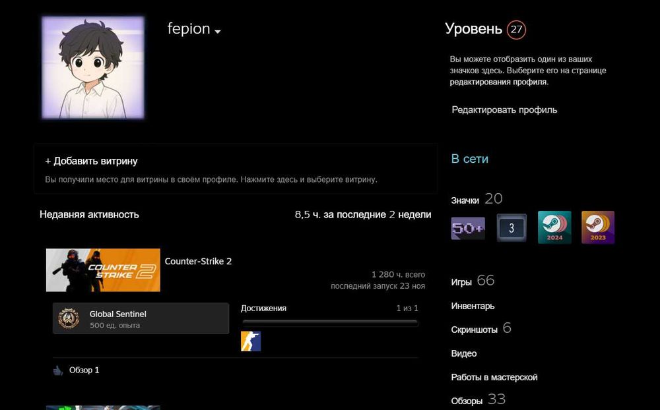
Task: Open the Steam 2024 replay badge
Action: 554,227
